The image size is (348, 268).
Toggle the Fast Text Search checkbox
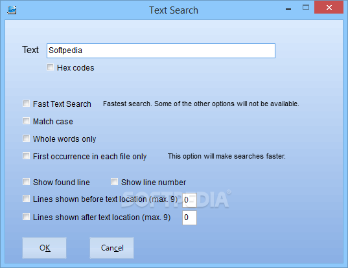[26, 104]
